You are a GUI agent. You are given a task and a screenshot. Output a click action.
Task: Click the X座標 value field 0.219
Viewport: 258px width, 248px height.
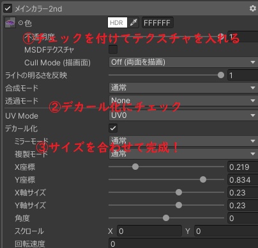(243, 167)
